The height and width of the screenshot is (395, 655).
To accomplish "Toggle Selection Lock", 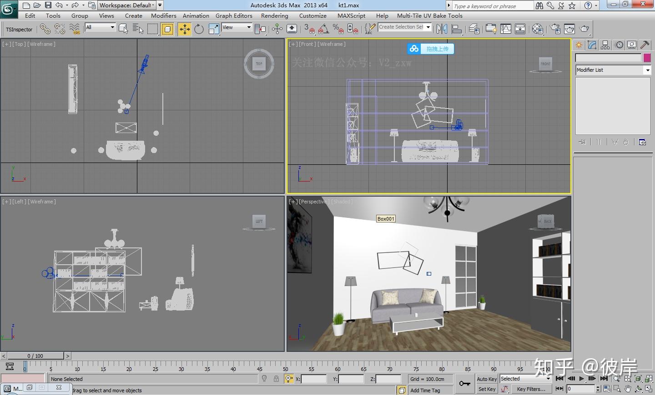I will [276, 379].
